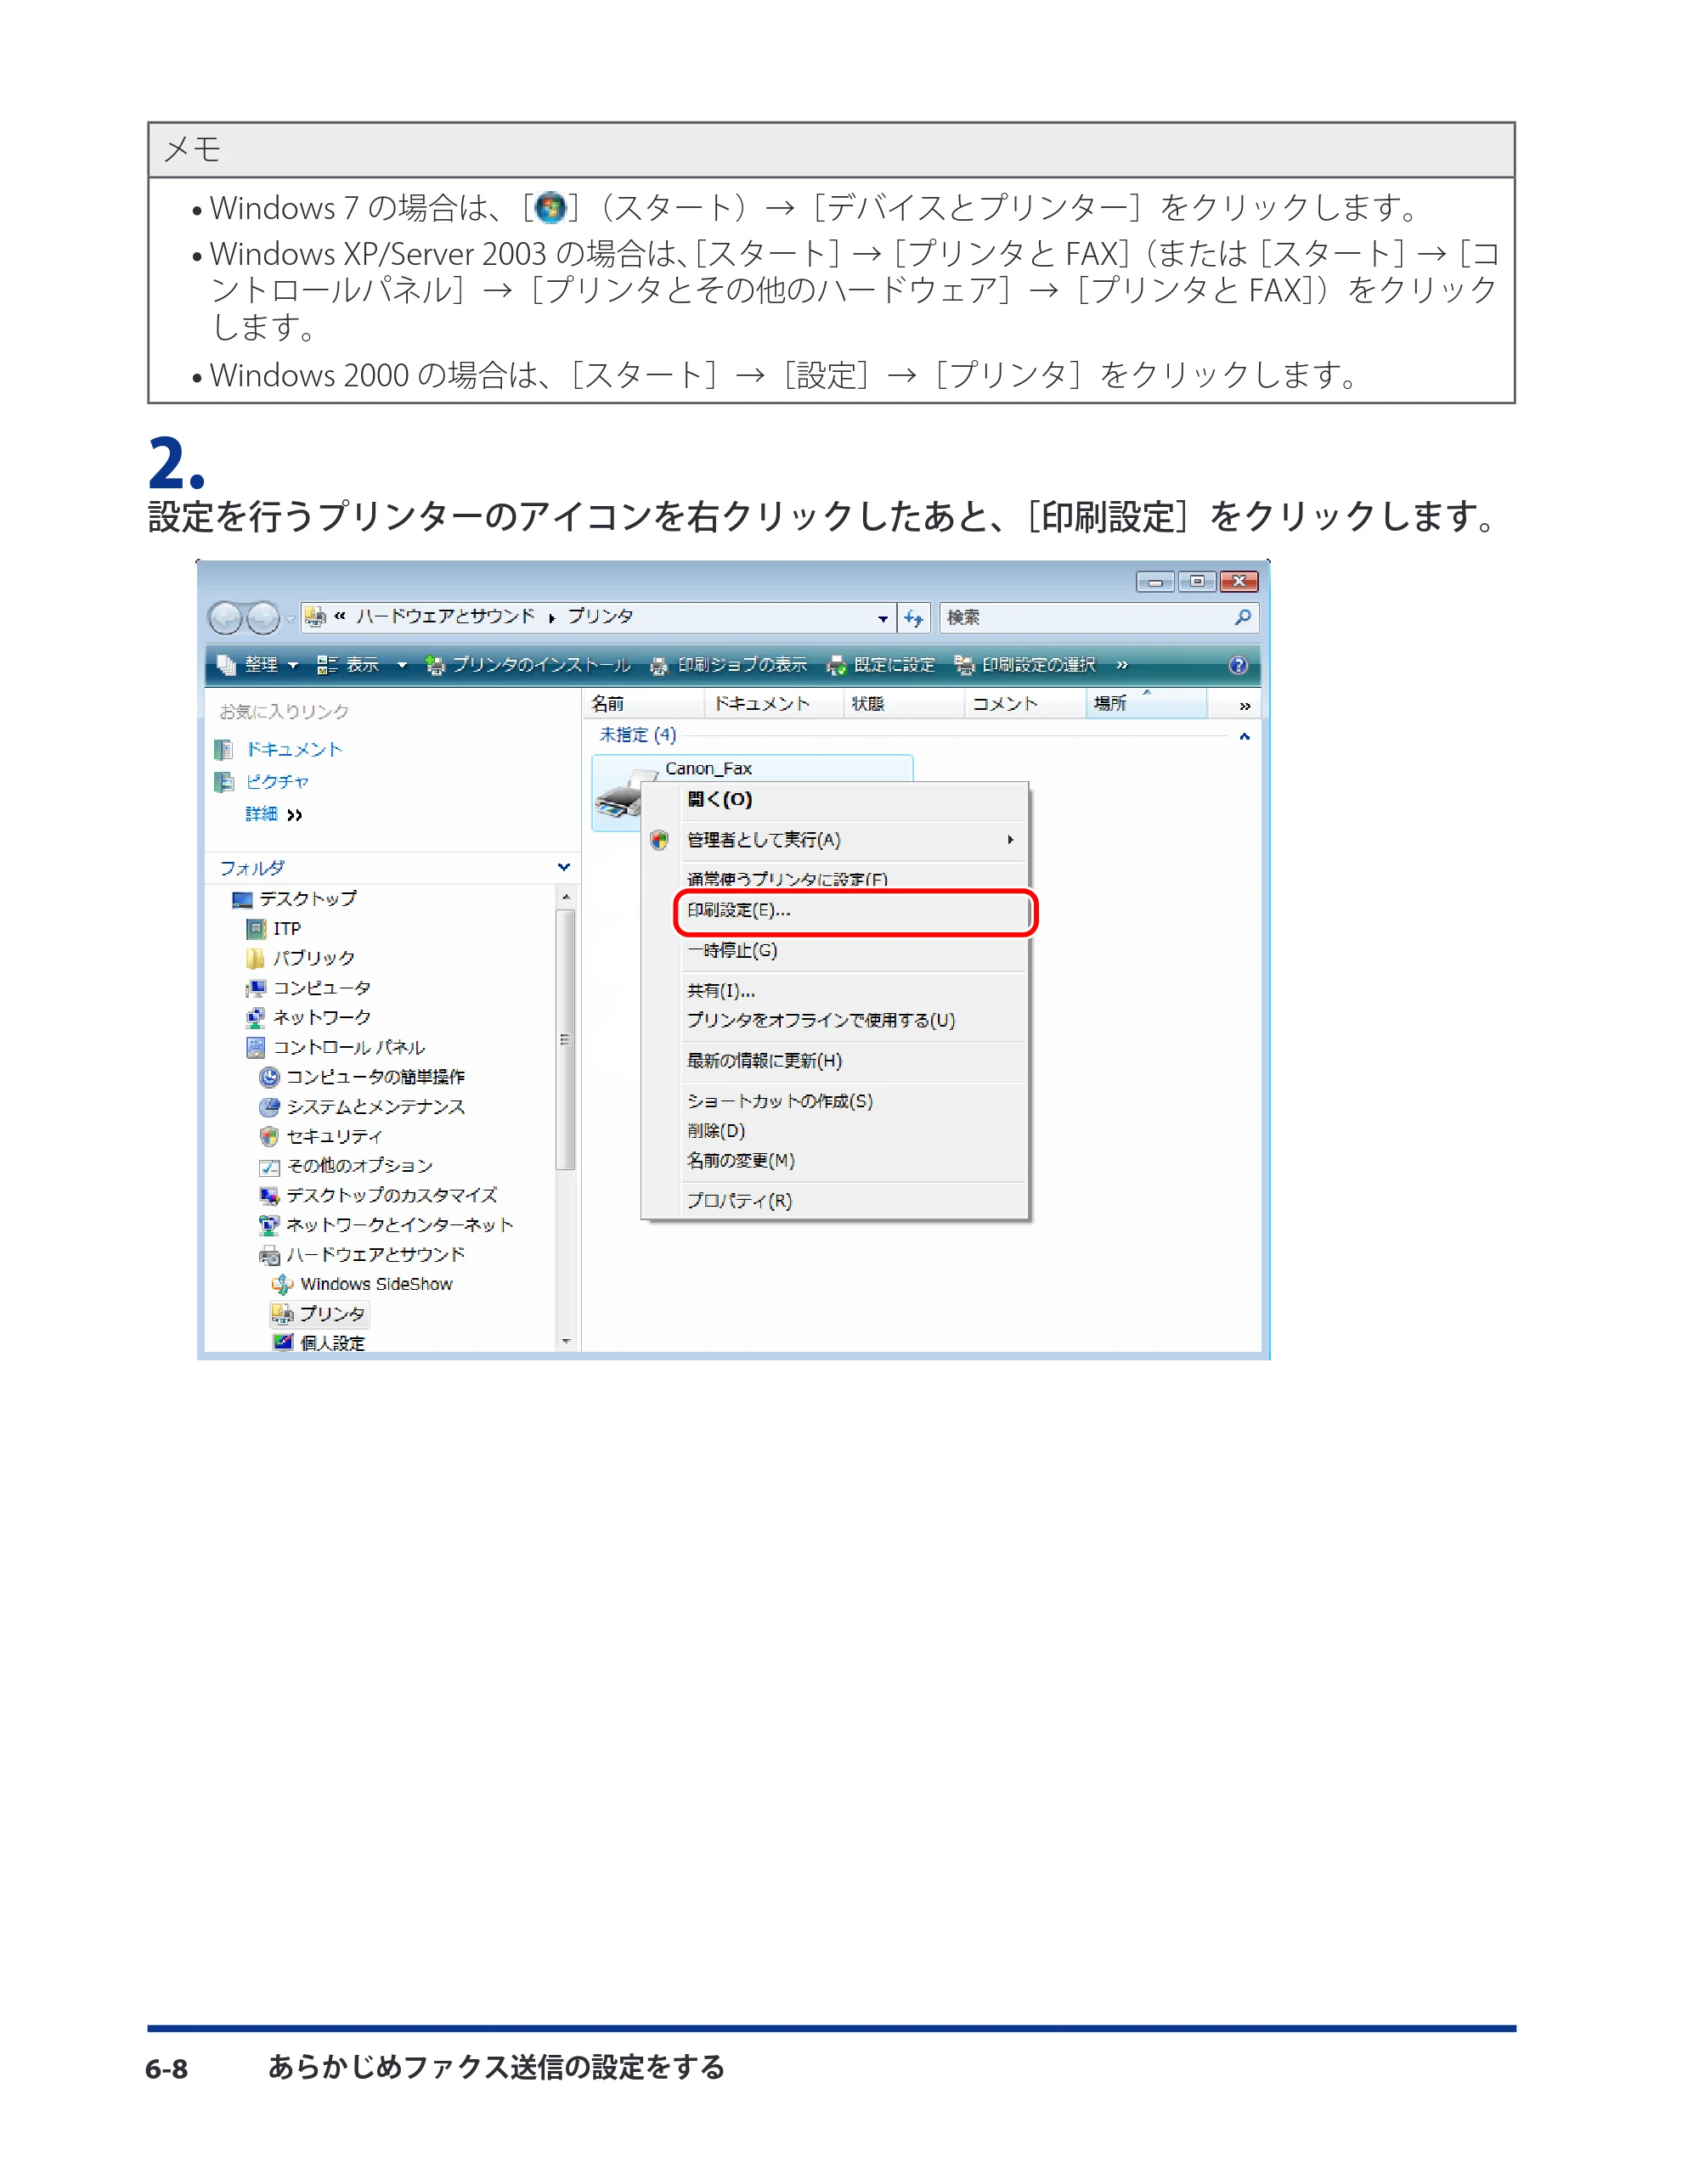This screenshot has height=2184, width=1699.
Task: Choose 名前の変更(M) entry
Action: [854, 1161]
